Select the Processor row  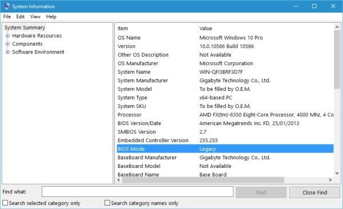(225, 115)
